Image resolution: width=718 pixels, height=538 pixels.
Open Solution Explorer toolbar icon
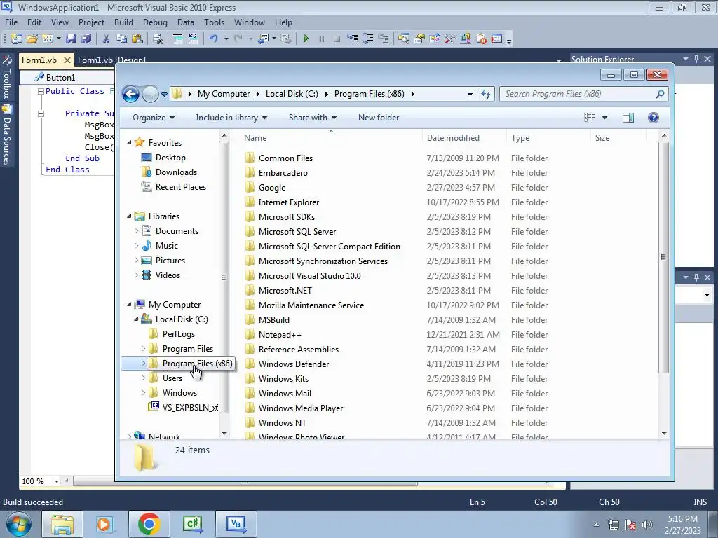(x=403, y=39)
